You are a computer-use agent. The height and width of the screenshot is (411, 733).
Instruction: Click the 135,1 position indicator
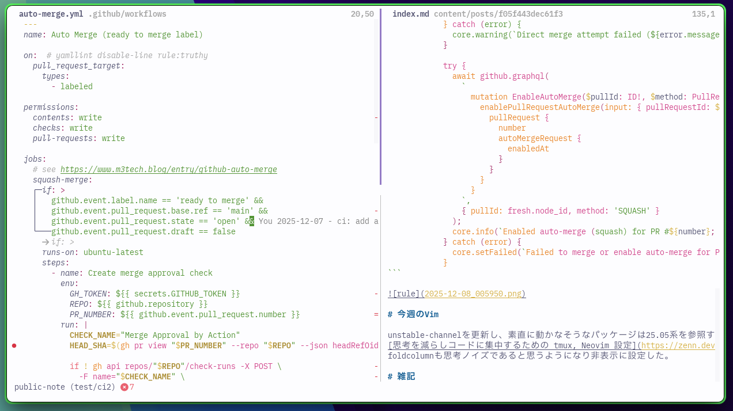pos(703,13)
